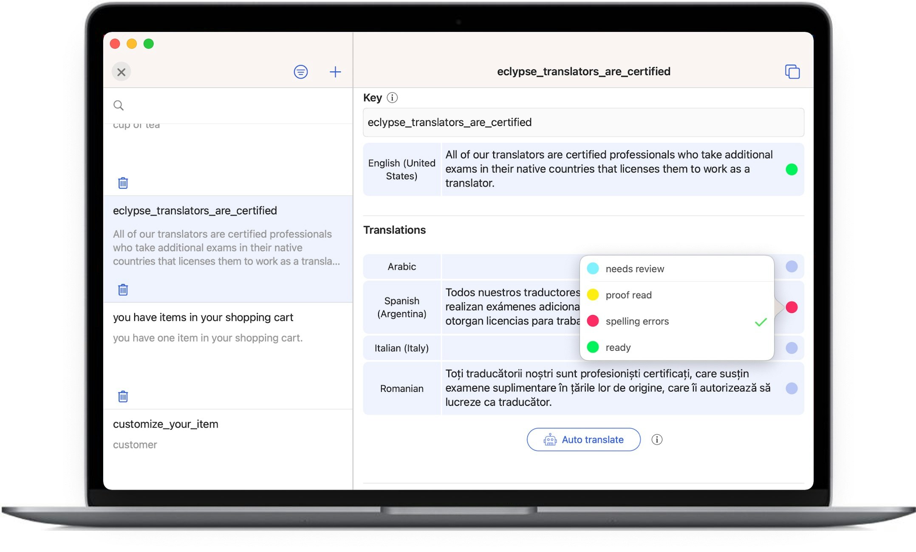Delete the shopping cart entry via trash
The width and height of the screenshot is (916, 552).
point(123,396)
